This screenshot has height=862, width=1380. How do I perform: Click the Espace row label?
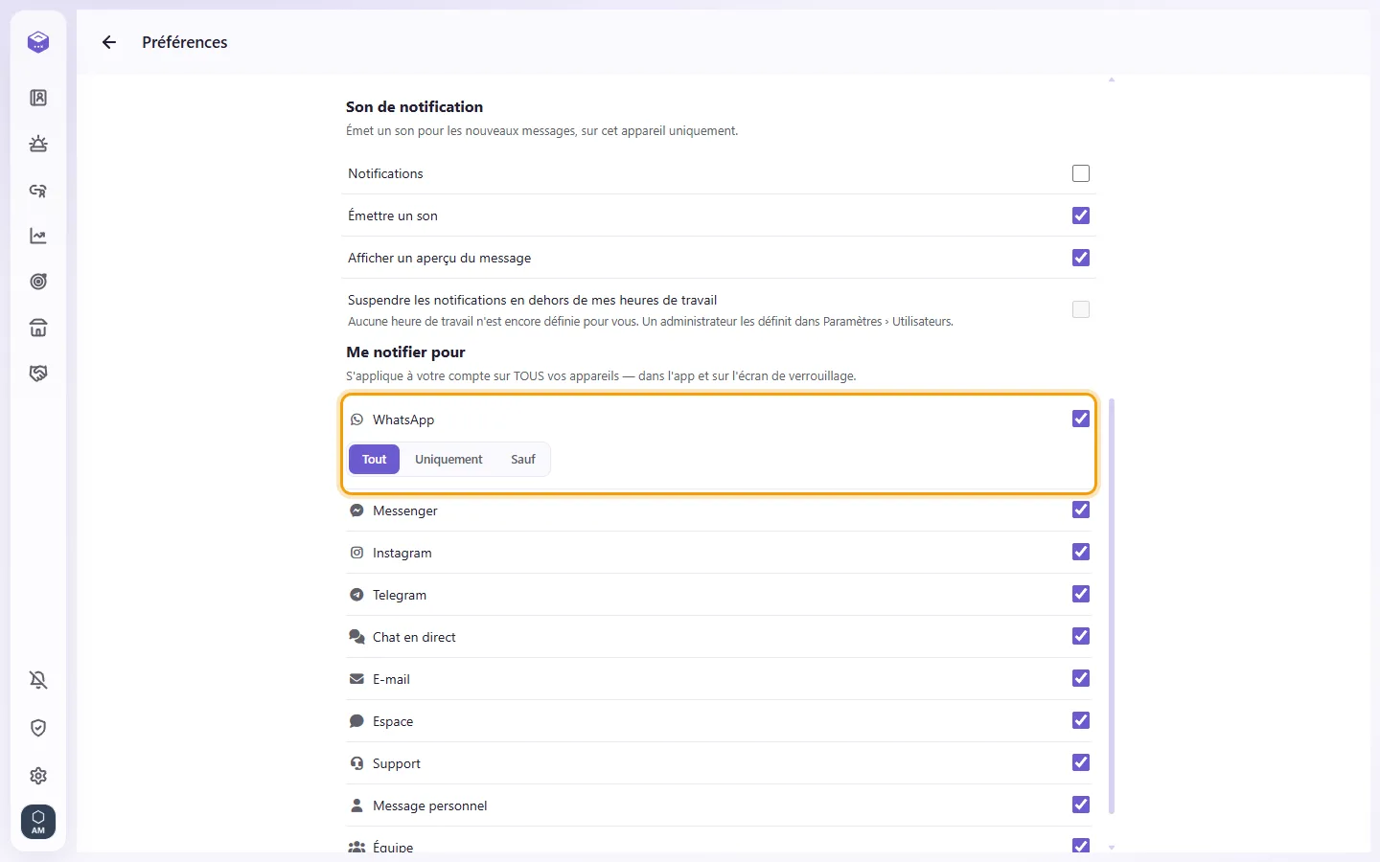(x=393, y=721)
